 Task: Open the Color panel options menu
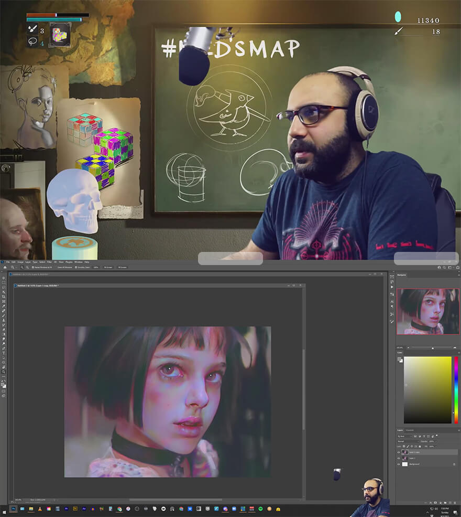(458, 353)
